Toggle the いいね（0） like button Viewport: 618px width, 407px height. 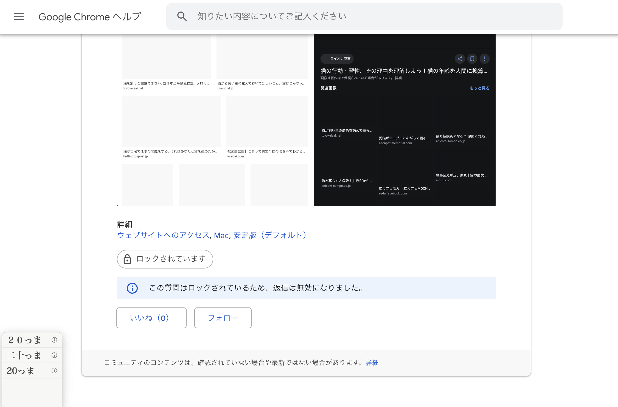pos(151,318)
